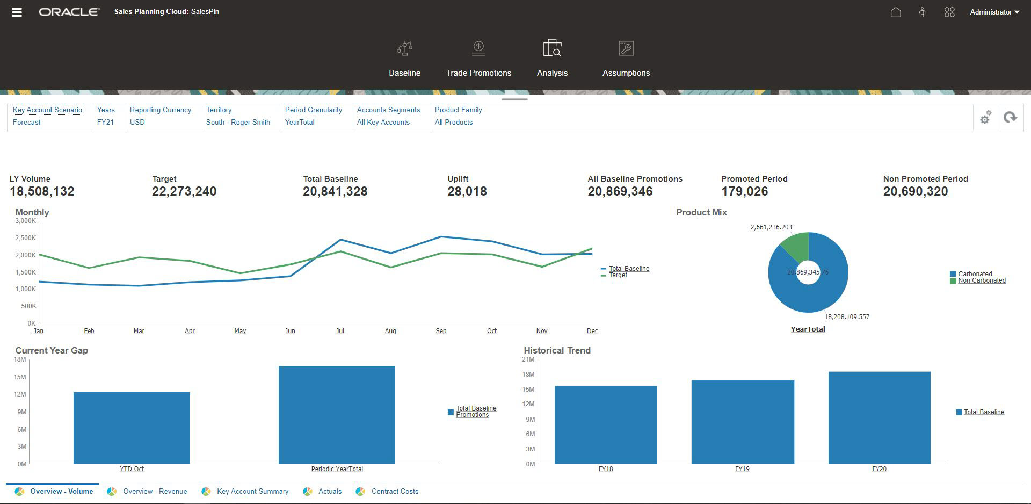Open the Analysis magnifier icon
Screen dimensions: 1031x504
point(552,48)
